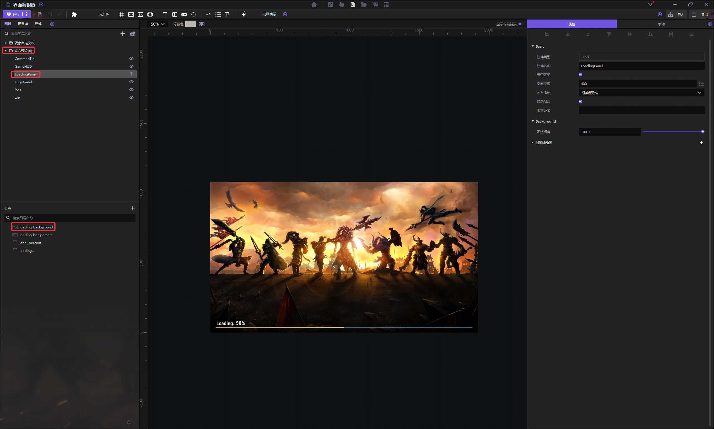The width and height of the screenshot is (714, 429).
Task: Toggle the 是否可见 visibility checkbox
Action: click(580, 75)
